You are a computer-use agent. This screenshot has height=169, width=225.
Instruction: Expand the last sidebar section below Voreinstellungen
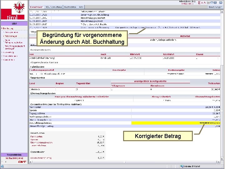coord(8,60)
